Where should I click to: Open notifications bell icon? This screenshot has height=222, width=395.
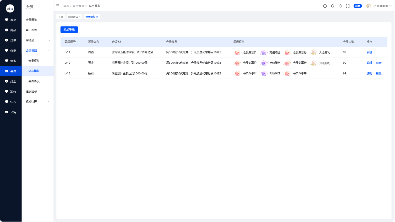[340, 6]
